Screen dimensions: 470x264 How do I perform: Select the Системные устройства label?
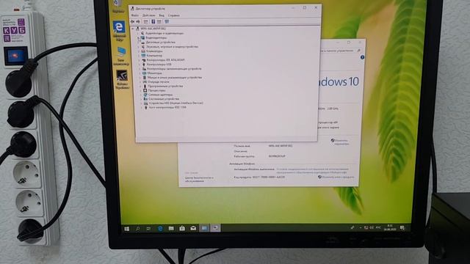[x=164, y=99]
